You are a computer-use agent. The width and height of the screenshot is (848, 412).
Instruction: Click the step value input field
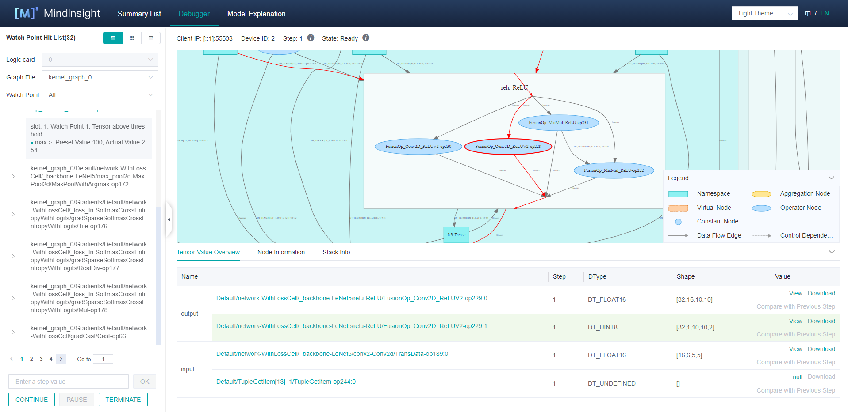point(69,382)
